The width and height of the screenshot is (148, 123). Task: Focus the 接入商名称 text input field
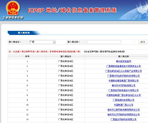pos(104,42)
